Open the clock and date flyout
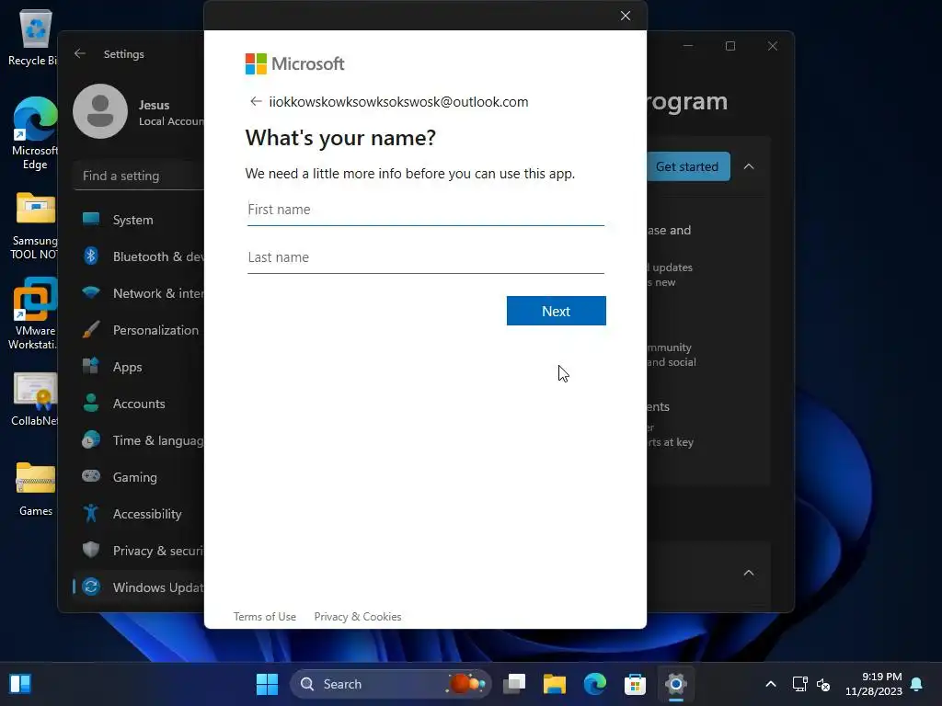The height and width of the screenshot is (706, 942). 874,684
